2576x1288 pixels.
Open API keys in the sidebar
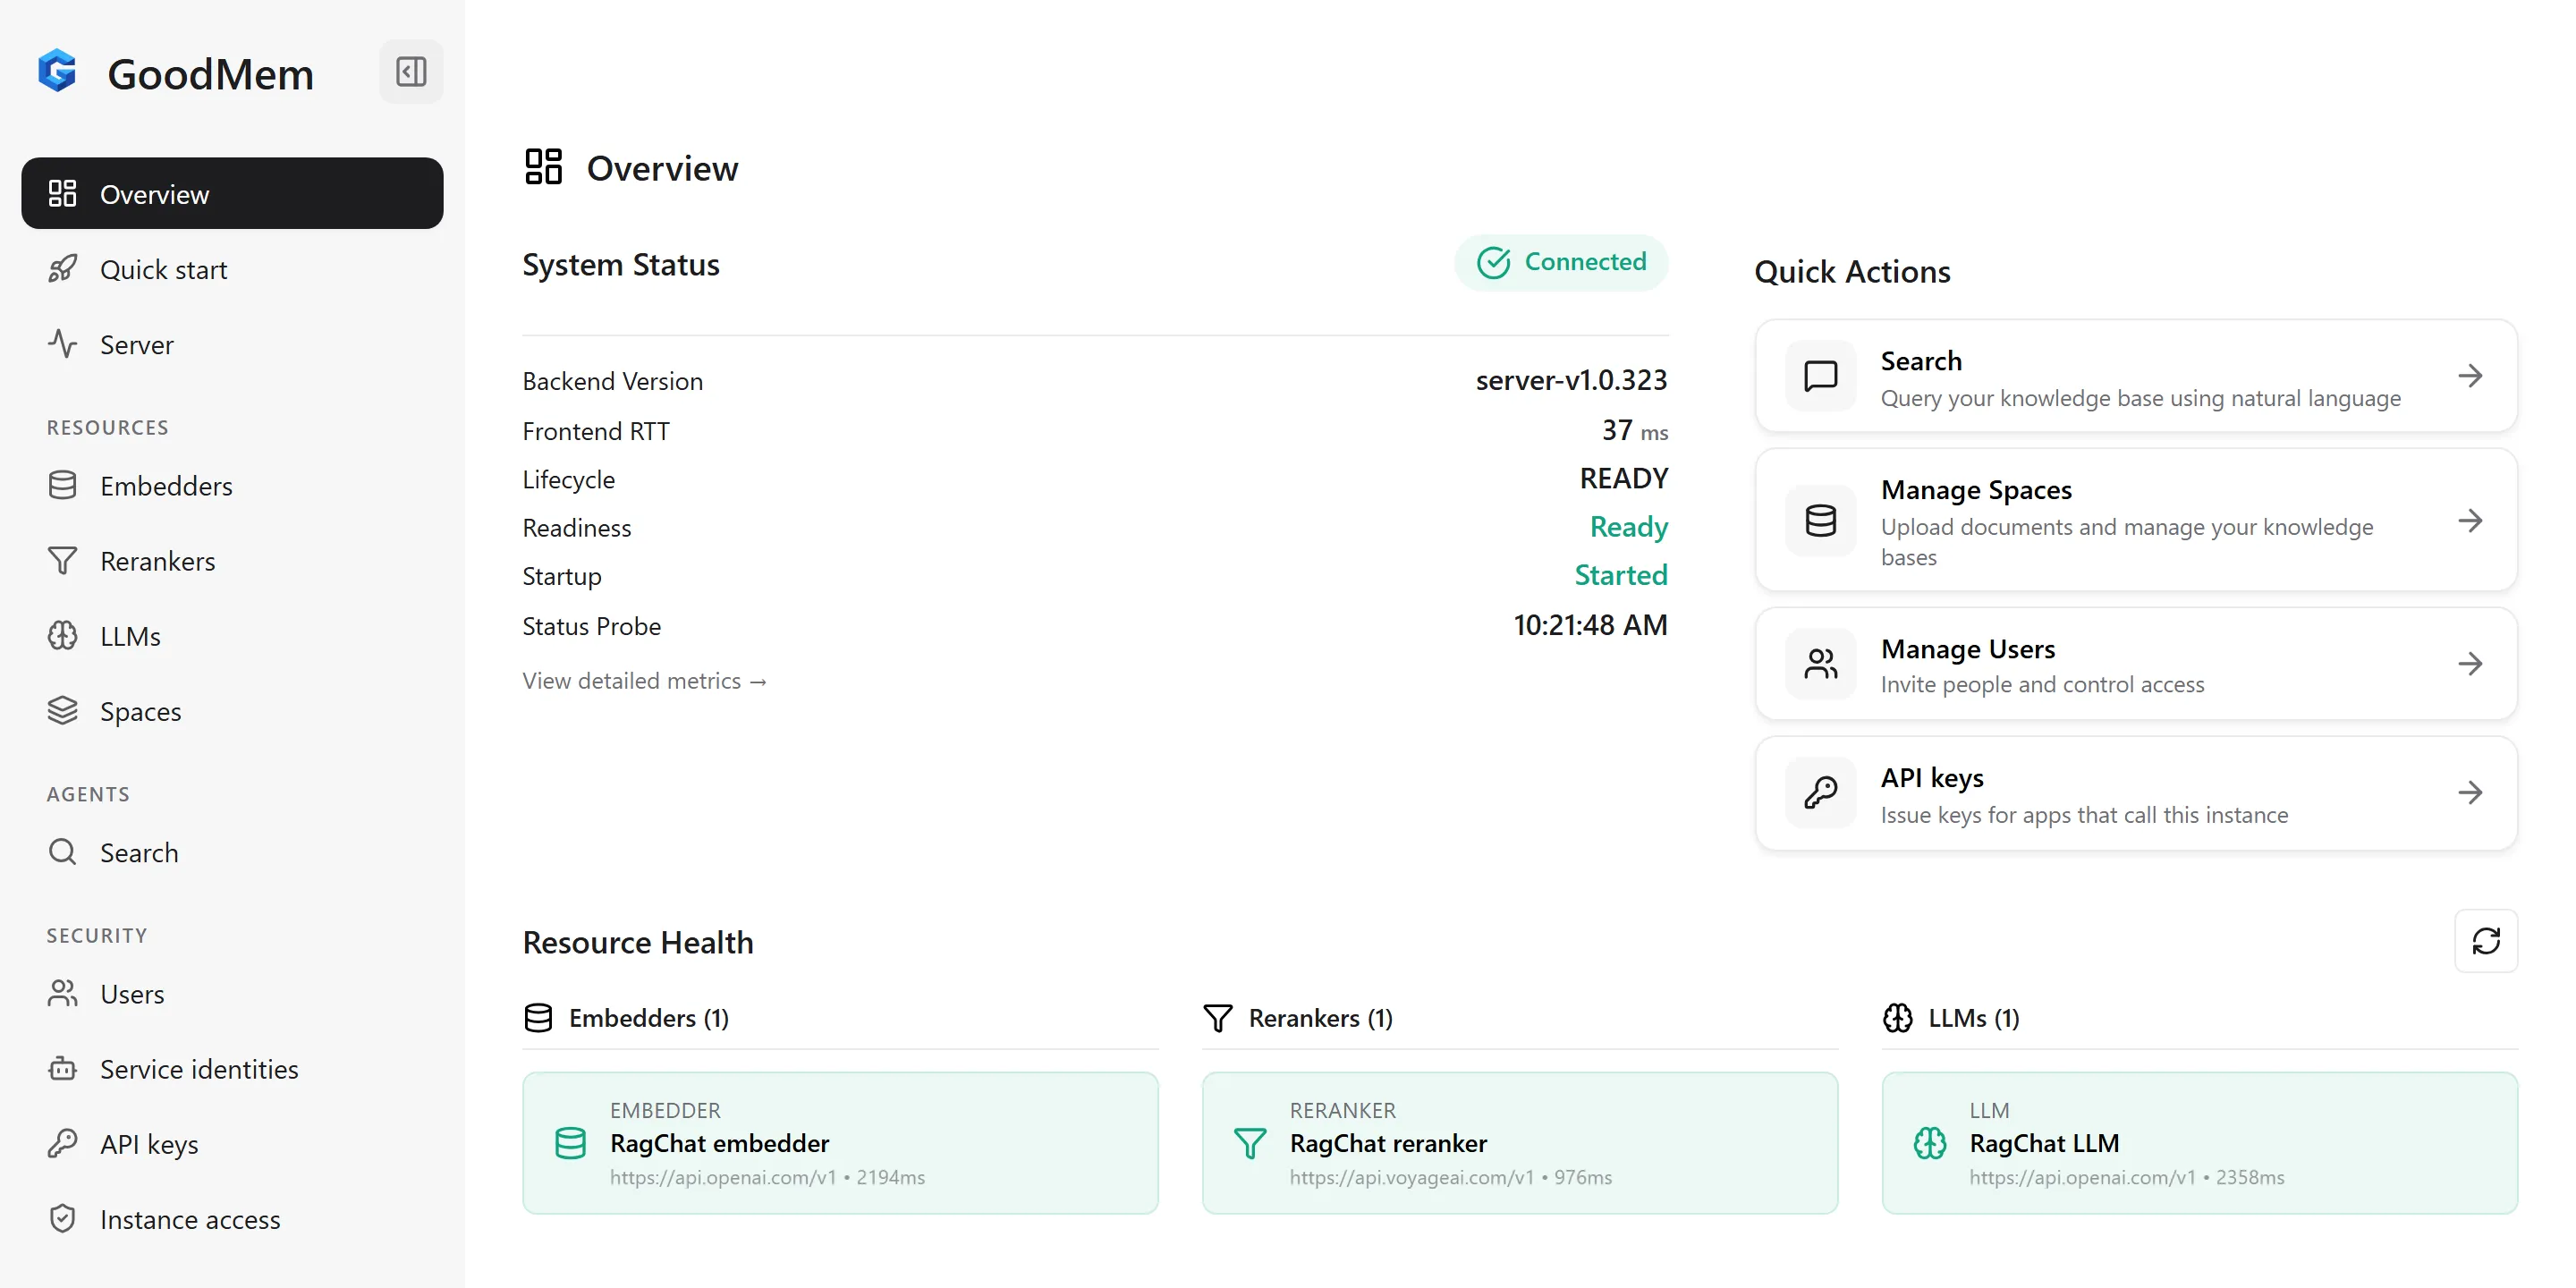[x=232, y=1144]
